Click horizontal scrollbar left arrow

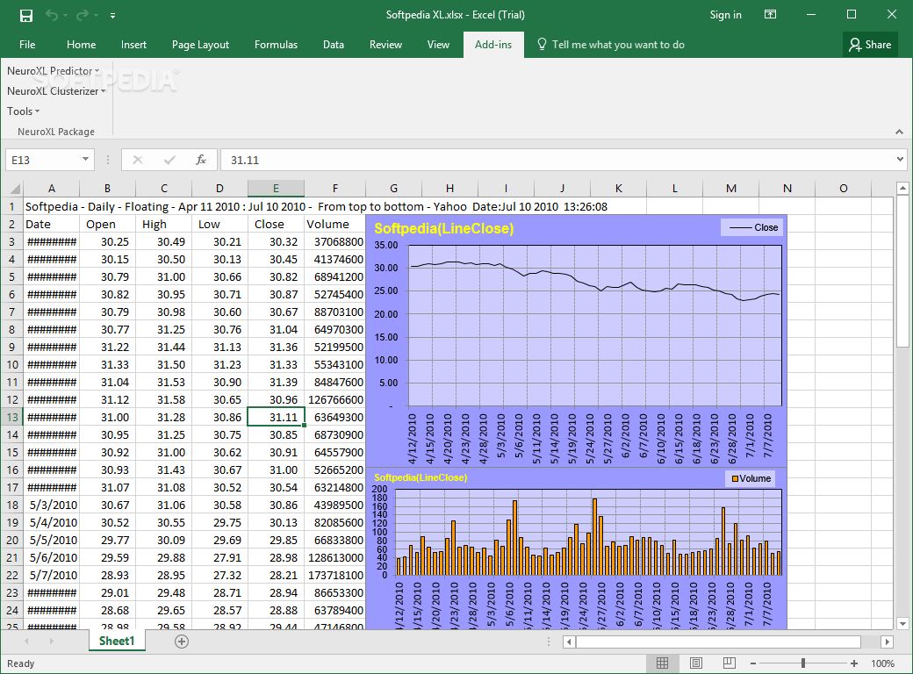click(570, 642)
